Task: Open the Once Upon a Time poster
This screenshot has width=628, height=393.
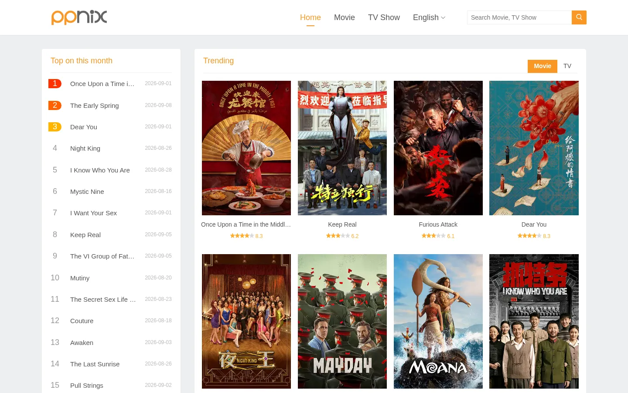Action: 246,148
